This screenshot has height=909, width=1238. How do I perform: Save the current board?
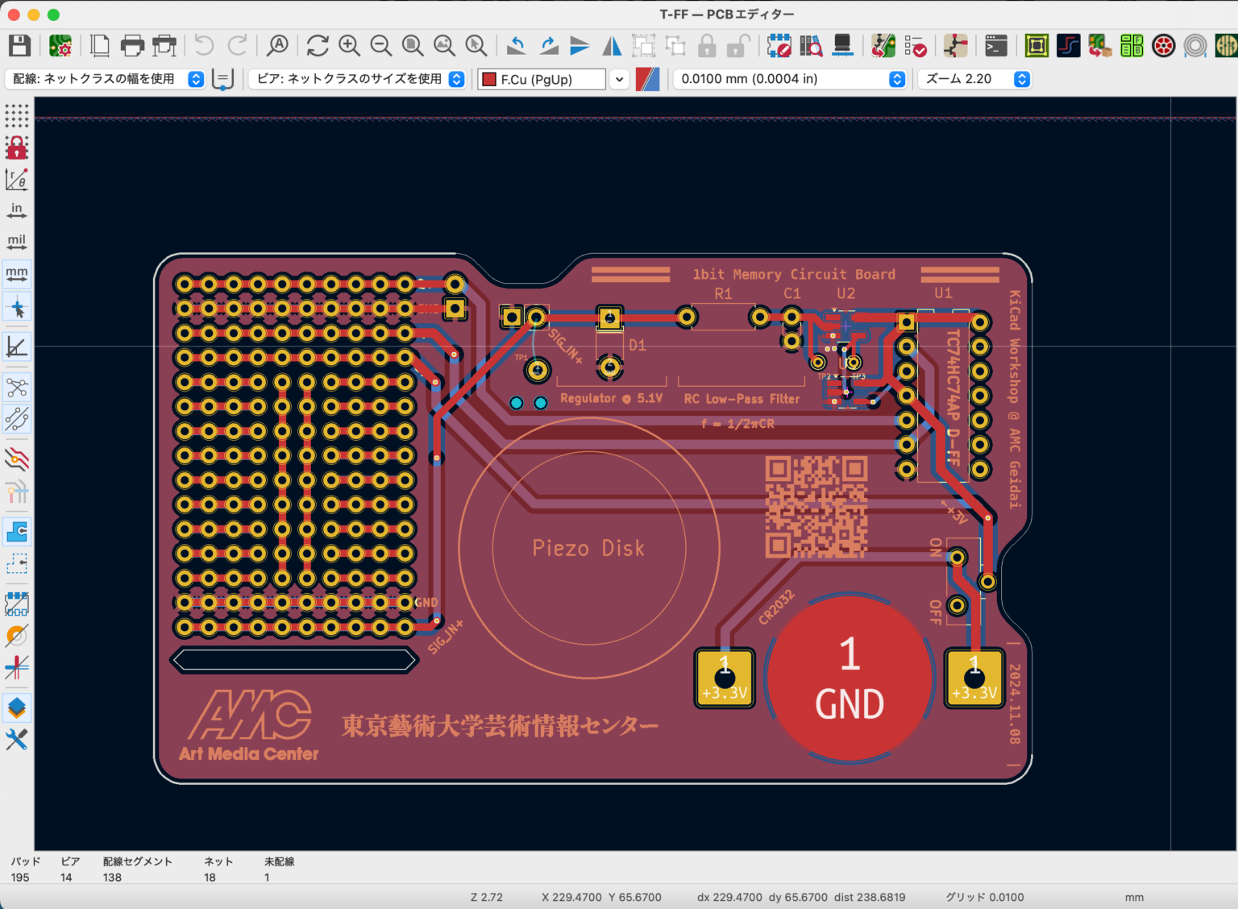click(x=19, y=46)
